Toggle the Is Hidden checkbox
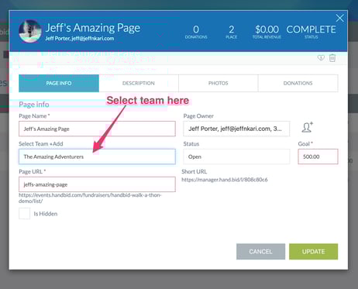This screenshot has height=289, width=358. click(25, 214)
